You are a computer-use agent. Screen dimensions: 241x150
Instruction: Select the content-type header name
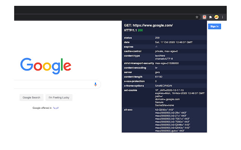pos(132,56)
